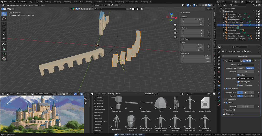262x136 pixels.
Task: Lock the Location X value
Action: coord(209,19)
